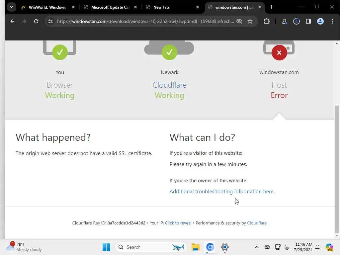Open the Chromium browser taskbar icon
The image size is (340, 255).
pyautogui.click(x=210, y=247)
